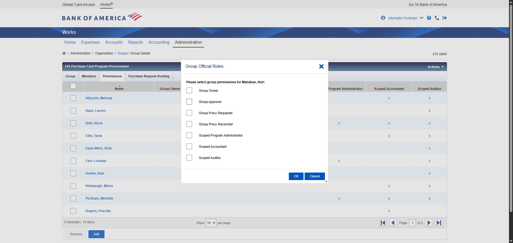Click the user profile icon beside Michelle Pickham
Screen dimensions: 513x243
point(383,18)
